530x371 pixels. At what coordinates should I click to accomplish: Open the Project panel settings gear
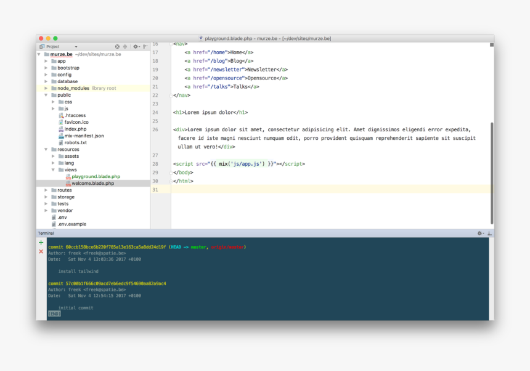coord(136,47)
